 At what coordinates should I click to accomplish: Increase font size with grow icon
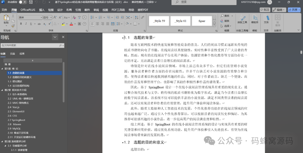[55, 17]
